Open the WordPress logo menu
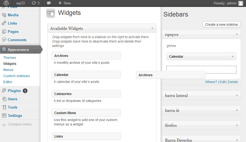 pyautogui.click(x=6, y=3)
